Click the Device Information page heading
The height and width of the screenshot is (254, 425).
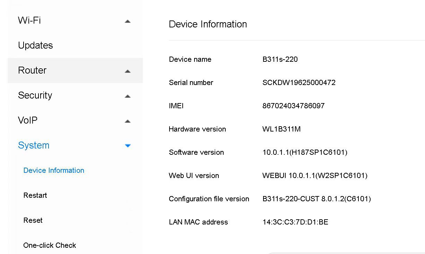[x=208, y=24]
